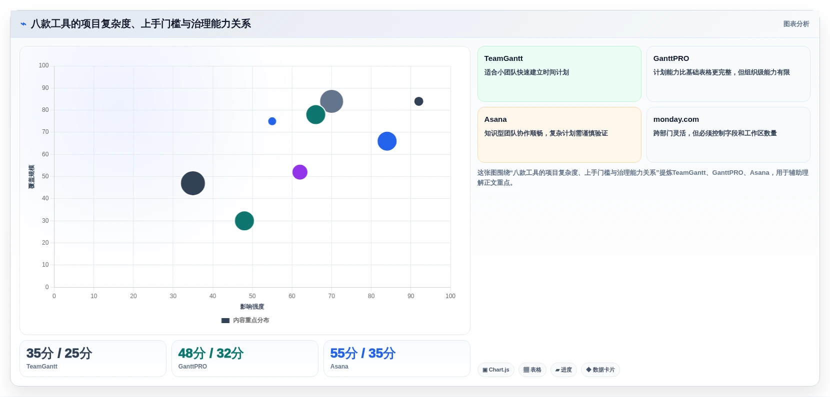Click the text 知识型团队协作顺畅，复杂计划需谨慎验证
This screenshot has width=830, height=397.
pos(546,133)
